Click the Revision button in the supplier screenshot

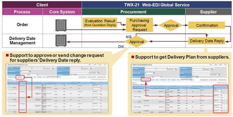153,80
